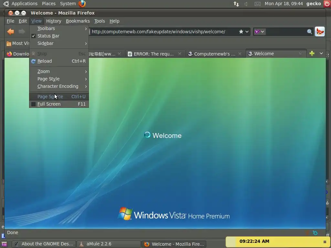
Task: Open the list all tabs dropdown arrow
Action: [x=321, y=53]
